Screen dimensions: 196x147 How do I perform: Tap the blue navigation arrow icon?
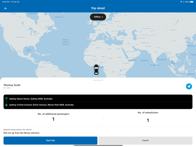click(189, 86)
